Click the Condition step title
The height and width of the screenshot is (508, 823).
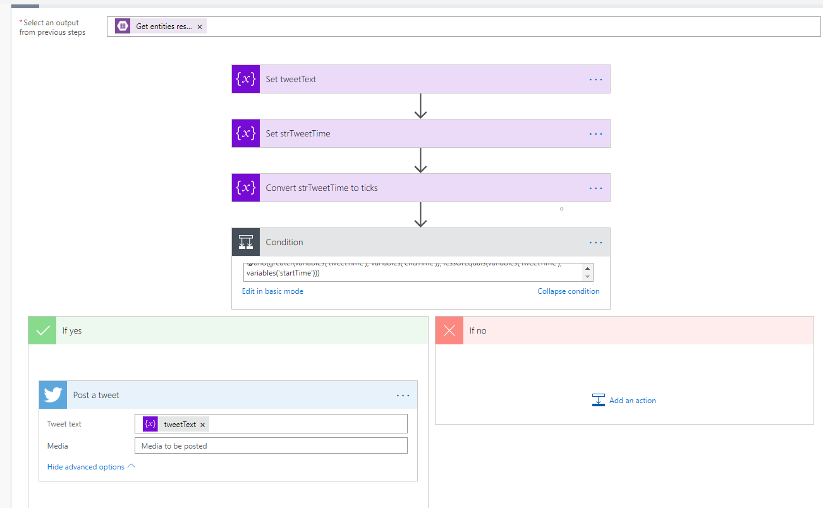click(x=284, y=242)
